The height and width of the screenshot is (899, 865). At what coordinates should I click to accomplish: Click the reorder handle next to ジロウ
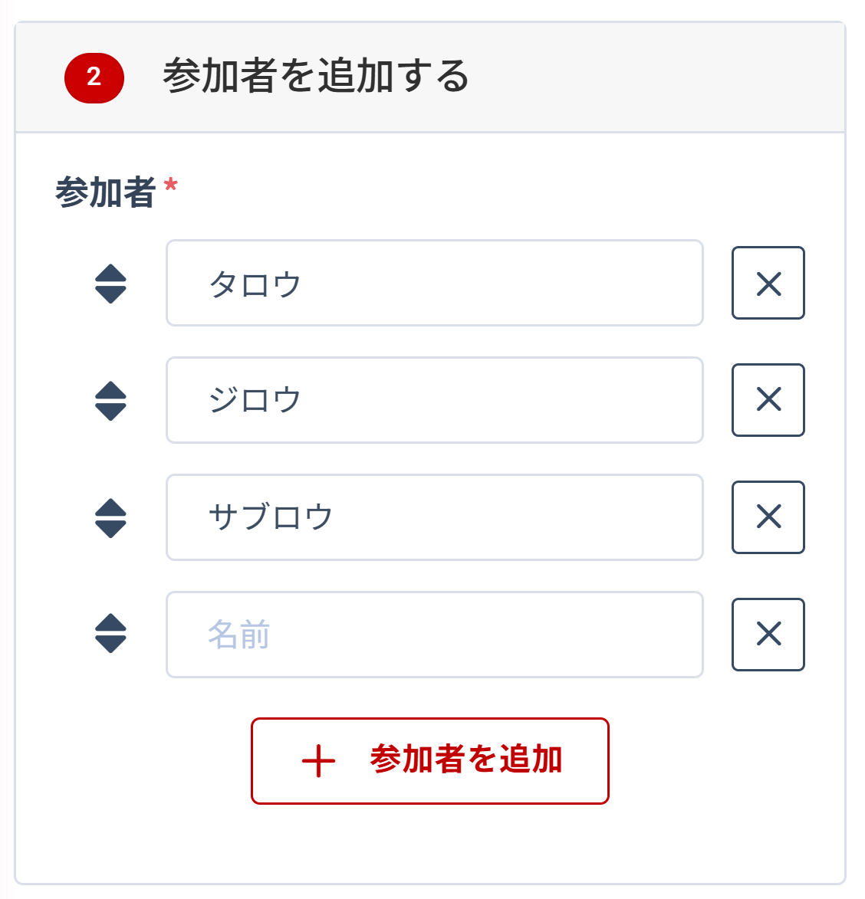point(110,400)
